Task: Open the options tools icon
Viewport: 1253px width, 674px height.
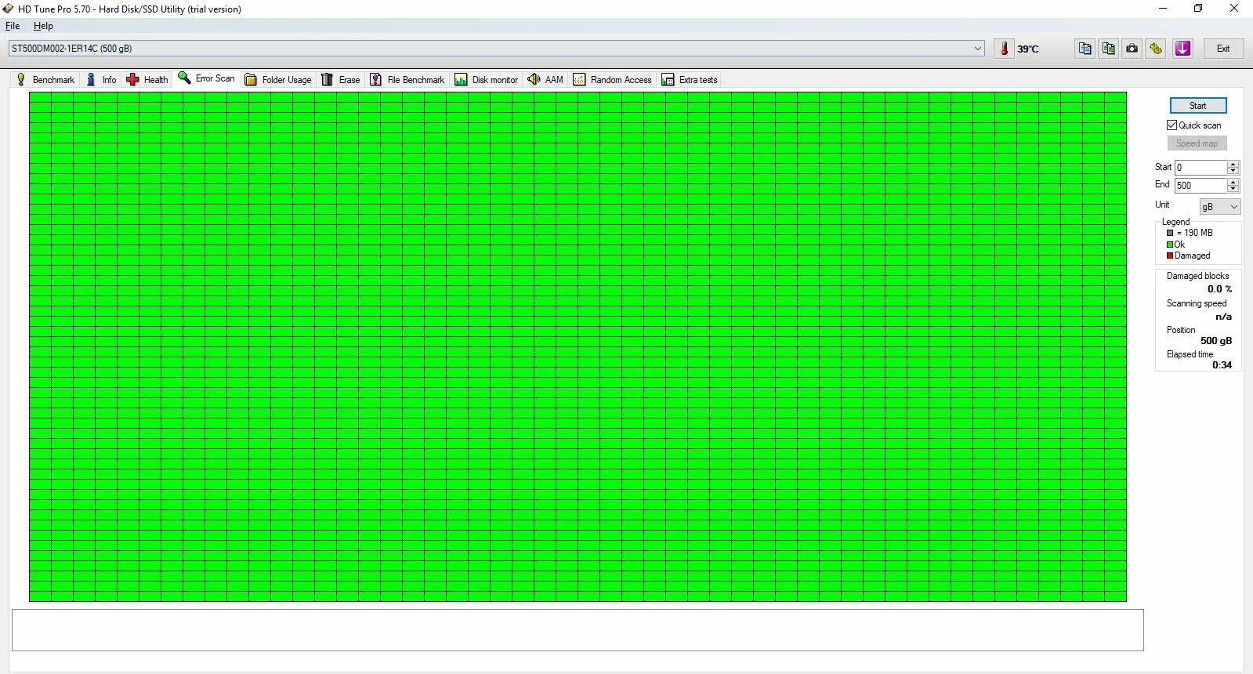Action: click(1156, 49)
